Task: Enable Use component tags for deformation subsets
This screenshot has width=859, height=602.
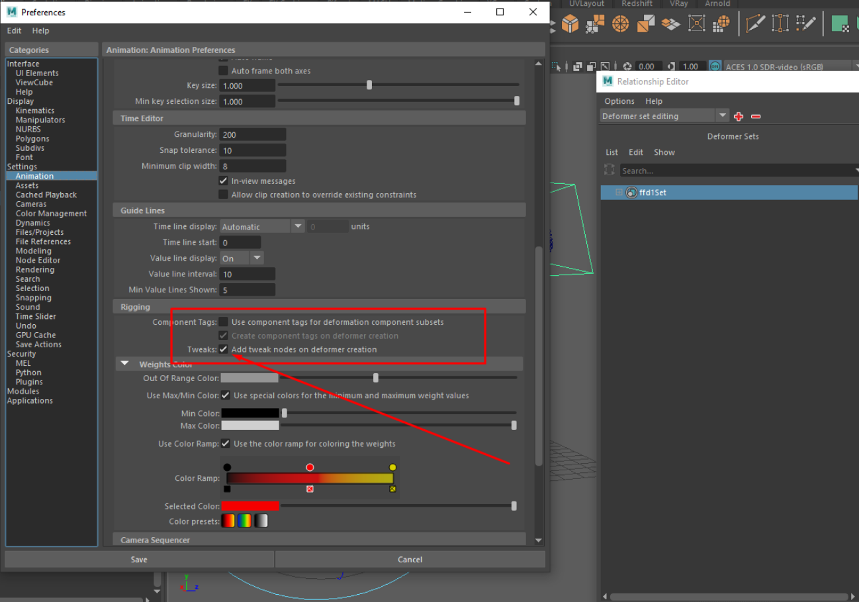Action: tap(224, 322)
